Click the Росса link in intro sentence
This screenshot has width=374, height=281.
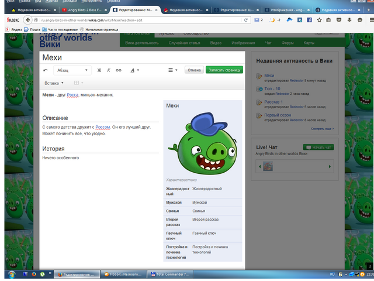(72, 95)
